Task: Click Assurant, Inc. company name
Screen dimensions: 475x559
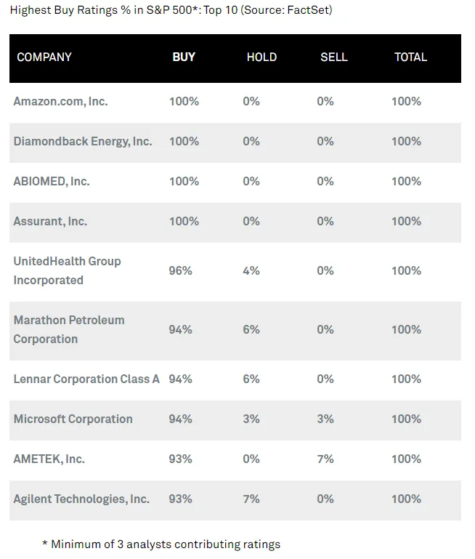Action: [50, 222]
